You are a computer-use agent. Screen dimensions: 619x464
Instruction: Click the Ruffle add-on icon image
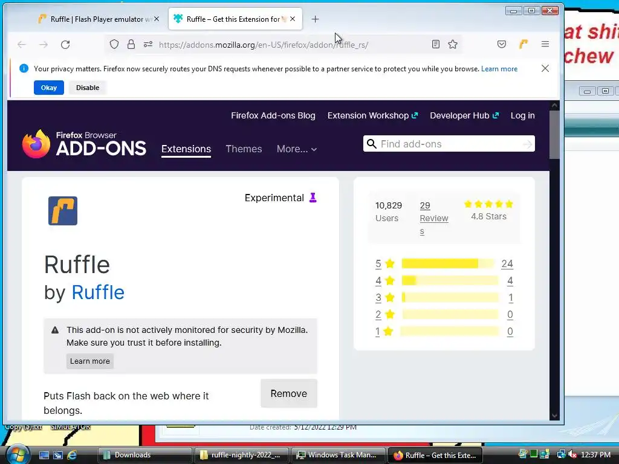(x=63, y=211)
